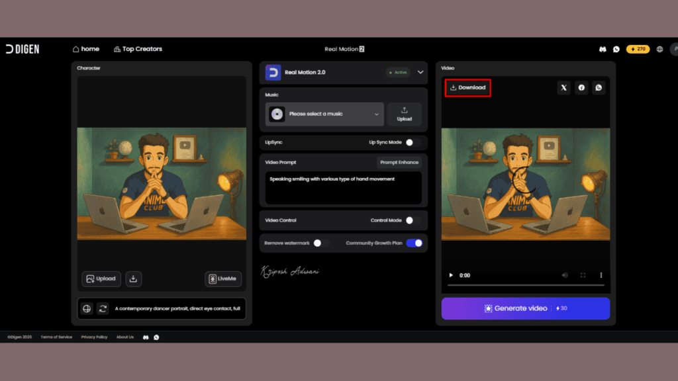Collapse the Real Motion 2.0 panel chevron
Image resolution: width=678 pixels, height=381 pixels.
[x=420, y=72]
